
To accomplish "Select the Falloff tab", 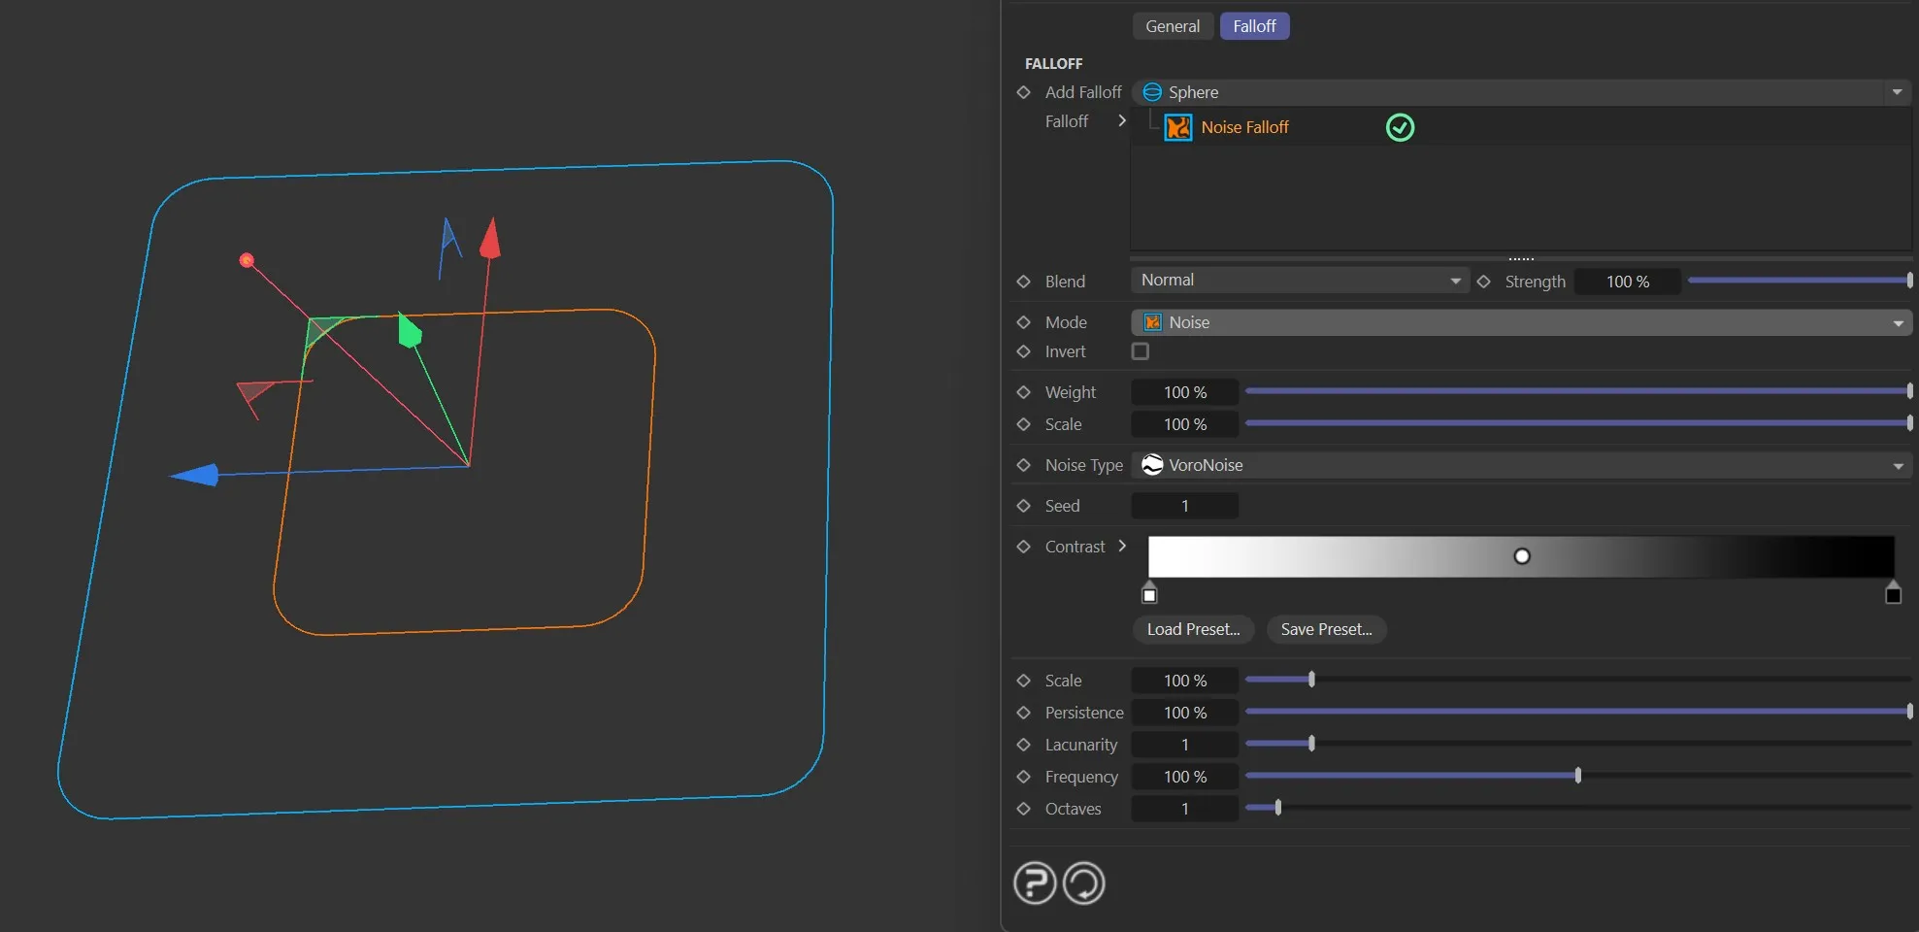I will (1254, 26).
